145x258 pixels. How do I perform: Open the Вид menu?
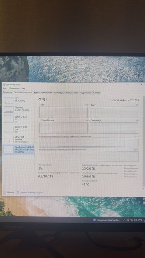(x=23, y=88)
